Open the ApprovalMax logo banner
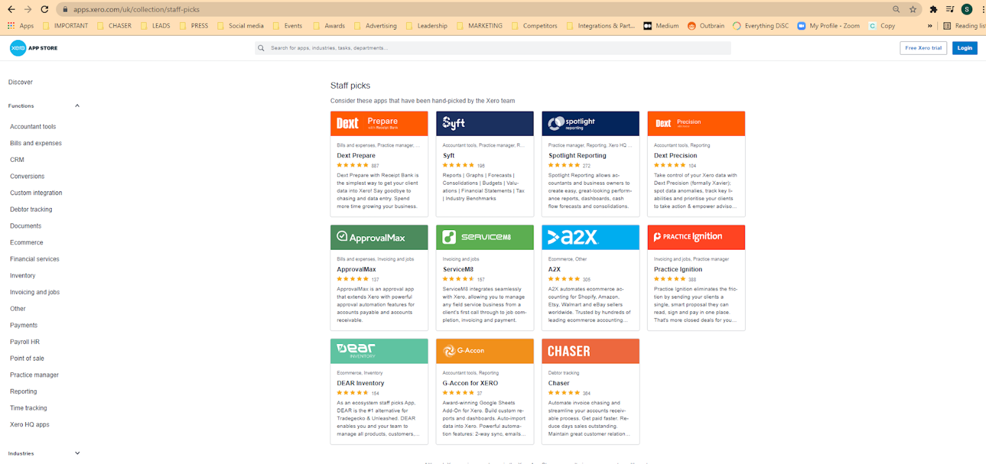This screenshot has width=986, height=464. point(379,237)
